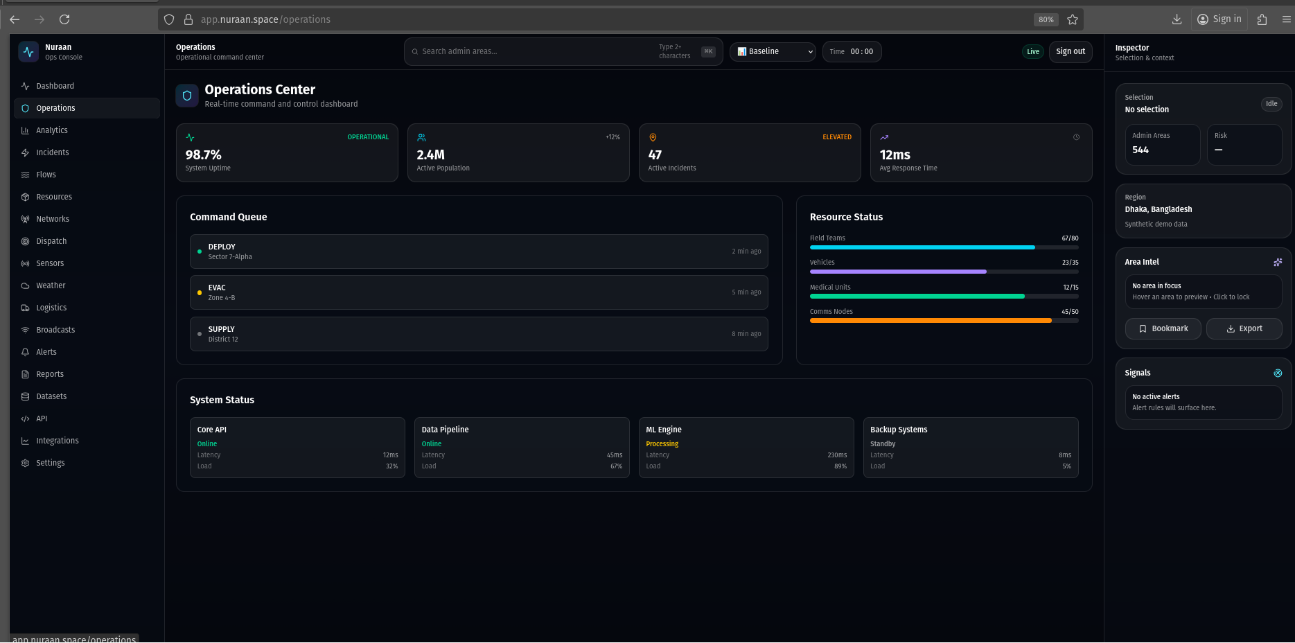Click the Area Intel sparkle icon
This screenshot has width=1295, height=643.
point(1277,262)
